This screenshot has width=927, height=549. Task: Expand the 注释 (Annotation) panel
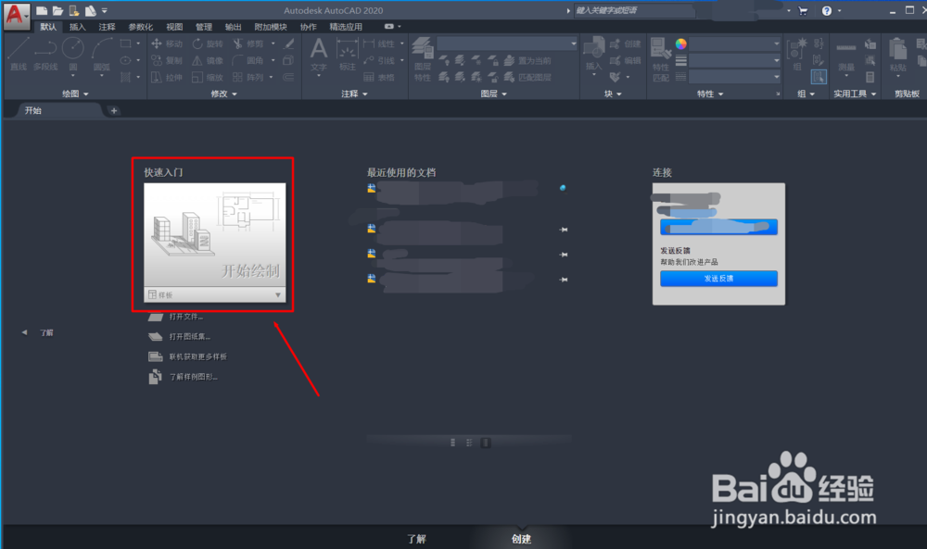pos(354,94)
